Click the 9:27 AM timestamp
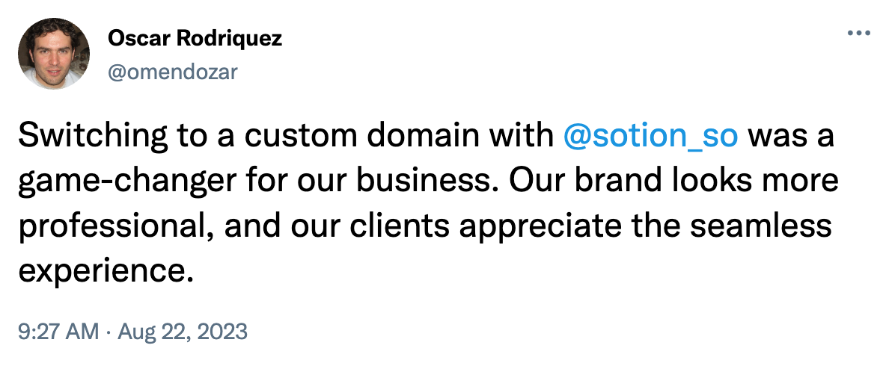The width and height of the screenshot is (892, 369). coord(57,330)
